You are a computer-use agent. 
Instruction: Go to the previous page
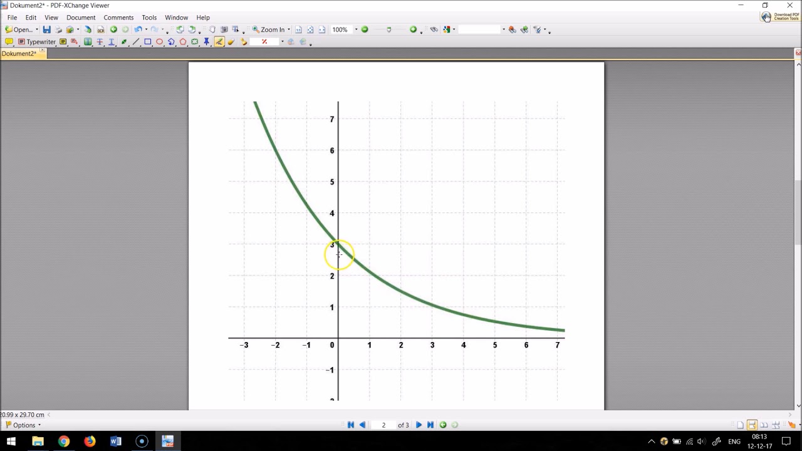pos(362,425)
